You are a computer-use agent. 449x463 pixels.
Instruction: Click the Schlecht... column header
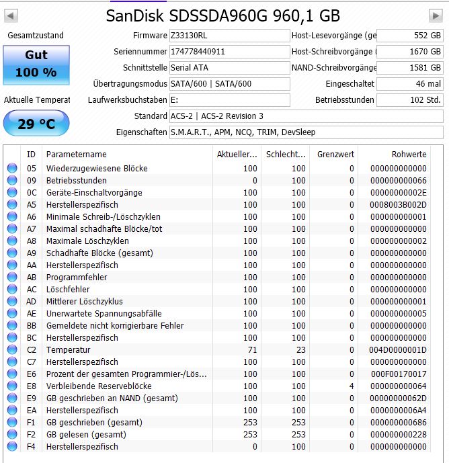click(286, 154)
